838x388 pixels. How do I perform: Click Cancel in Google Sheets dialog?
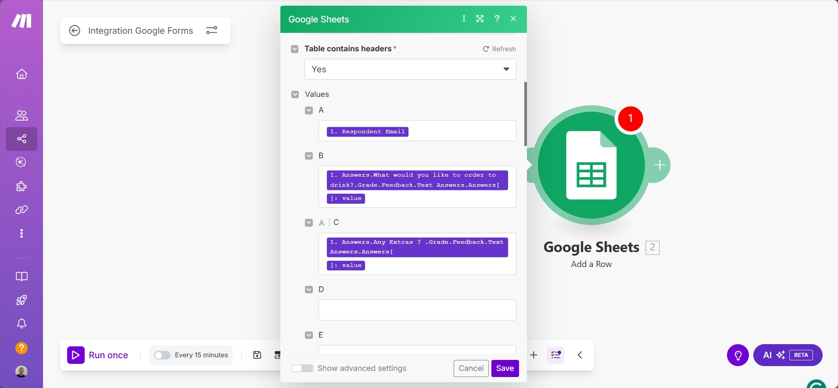point(471,368)
